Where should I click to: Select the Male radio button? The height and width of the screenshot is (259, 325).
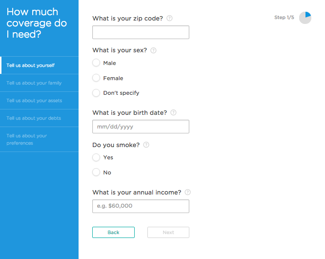96,63
